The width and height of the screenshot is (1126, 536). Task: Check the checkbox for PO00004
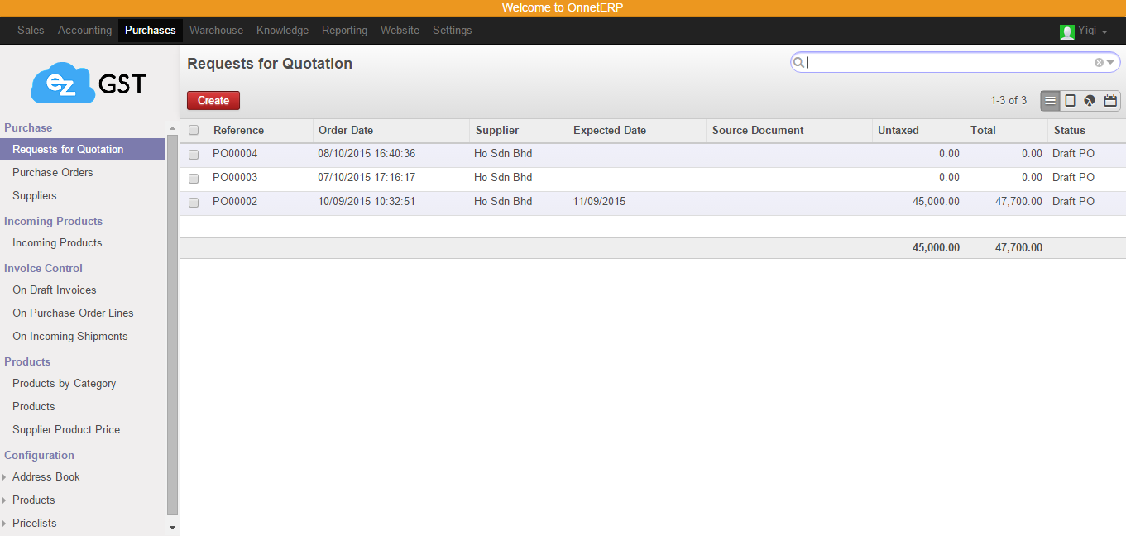[x=194, y=154]
